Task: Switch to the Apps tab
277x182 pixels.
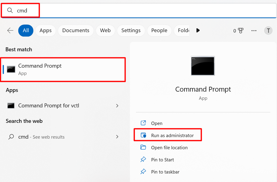Action: tap(45, 30)
